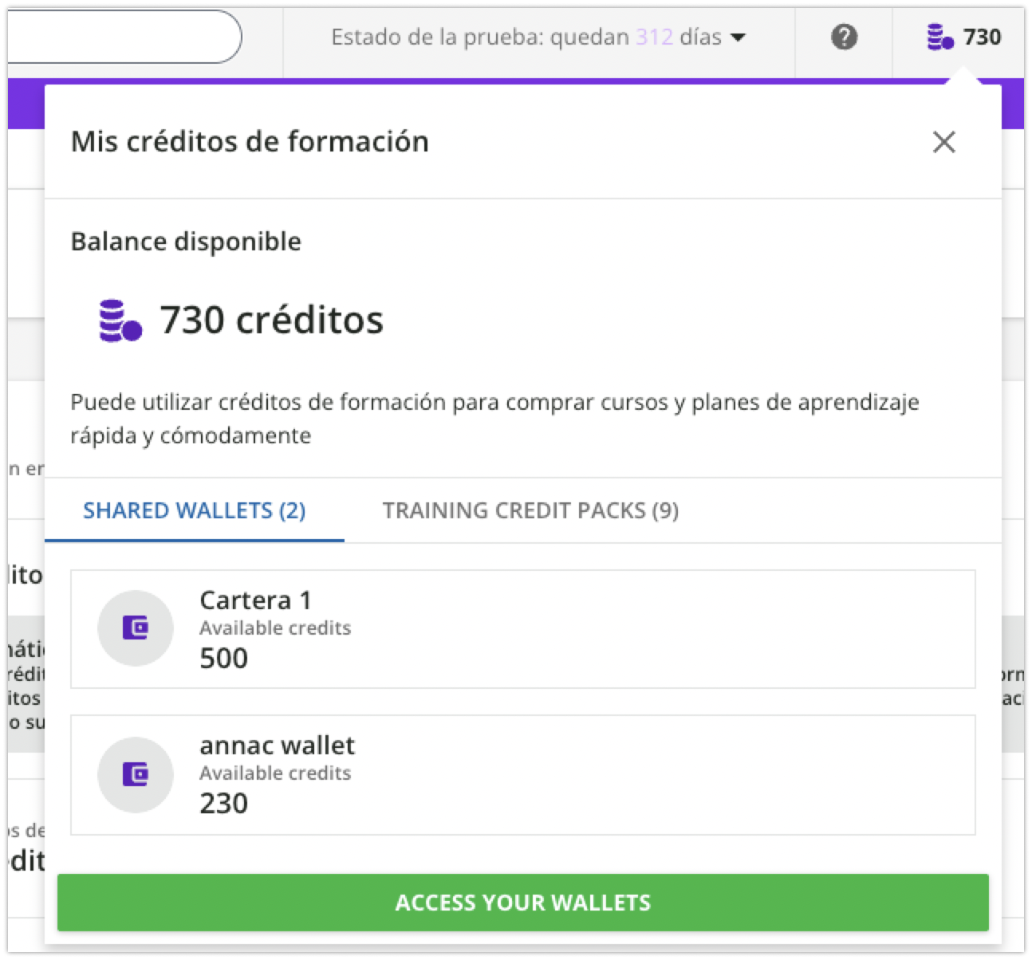Open the trial status chevron arrow
Screen dimensions: 1032x960
(740, 37)
